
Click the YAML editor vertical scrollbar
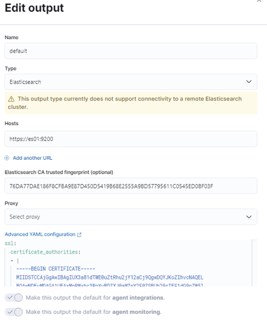pos(255,263)
